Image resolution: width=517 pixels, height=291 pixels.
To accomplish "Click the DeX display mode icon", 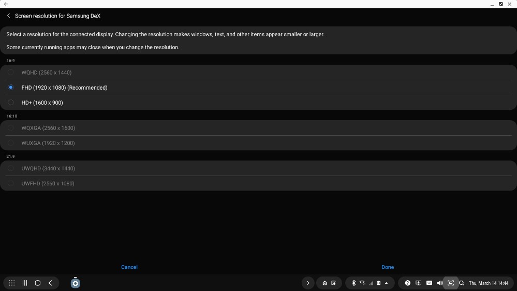I will [x=419, y=283].
